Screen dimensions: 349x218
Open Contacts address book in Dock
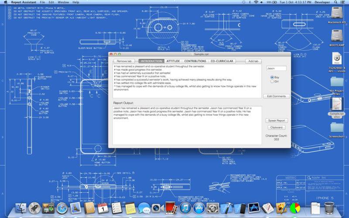[x=89, y=208]
